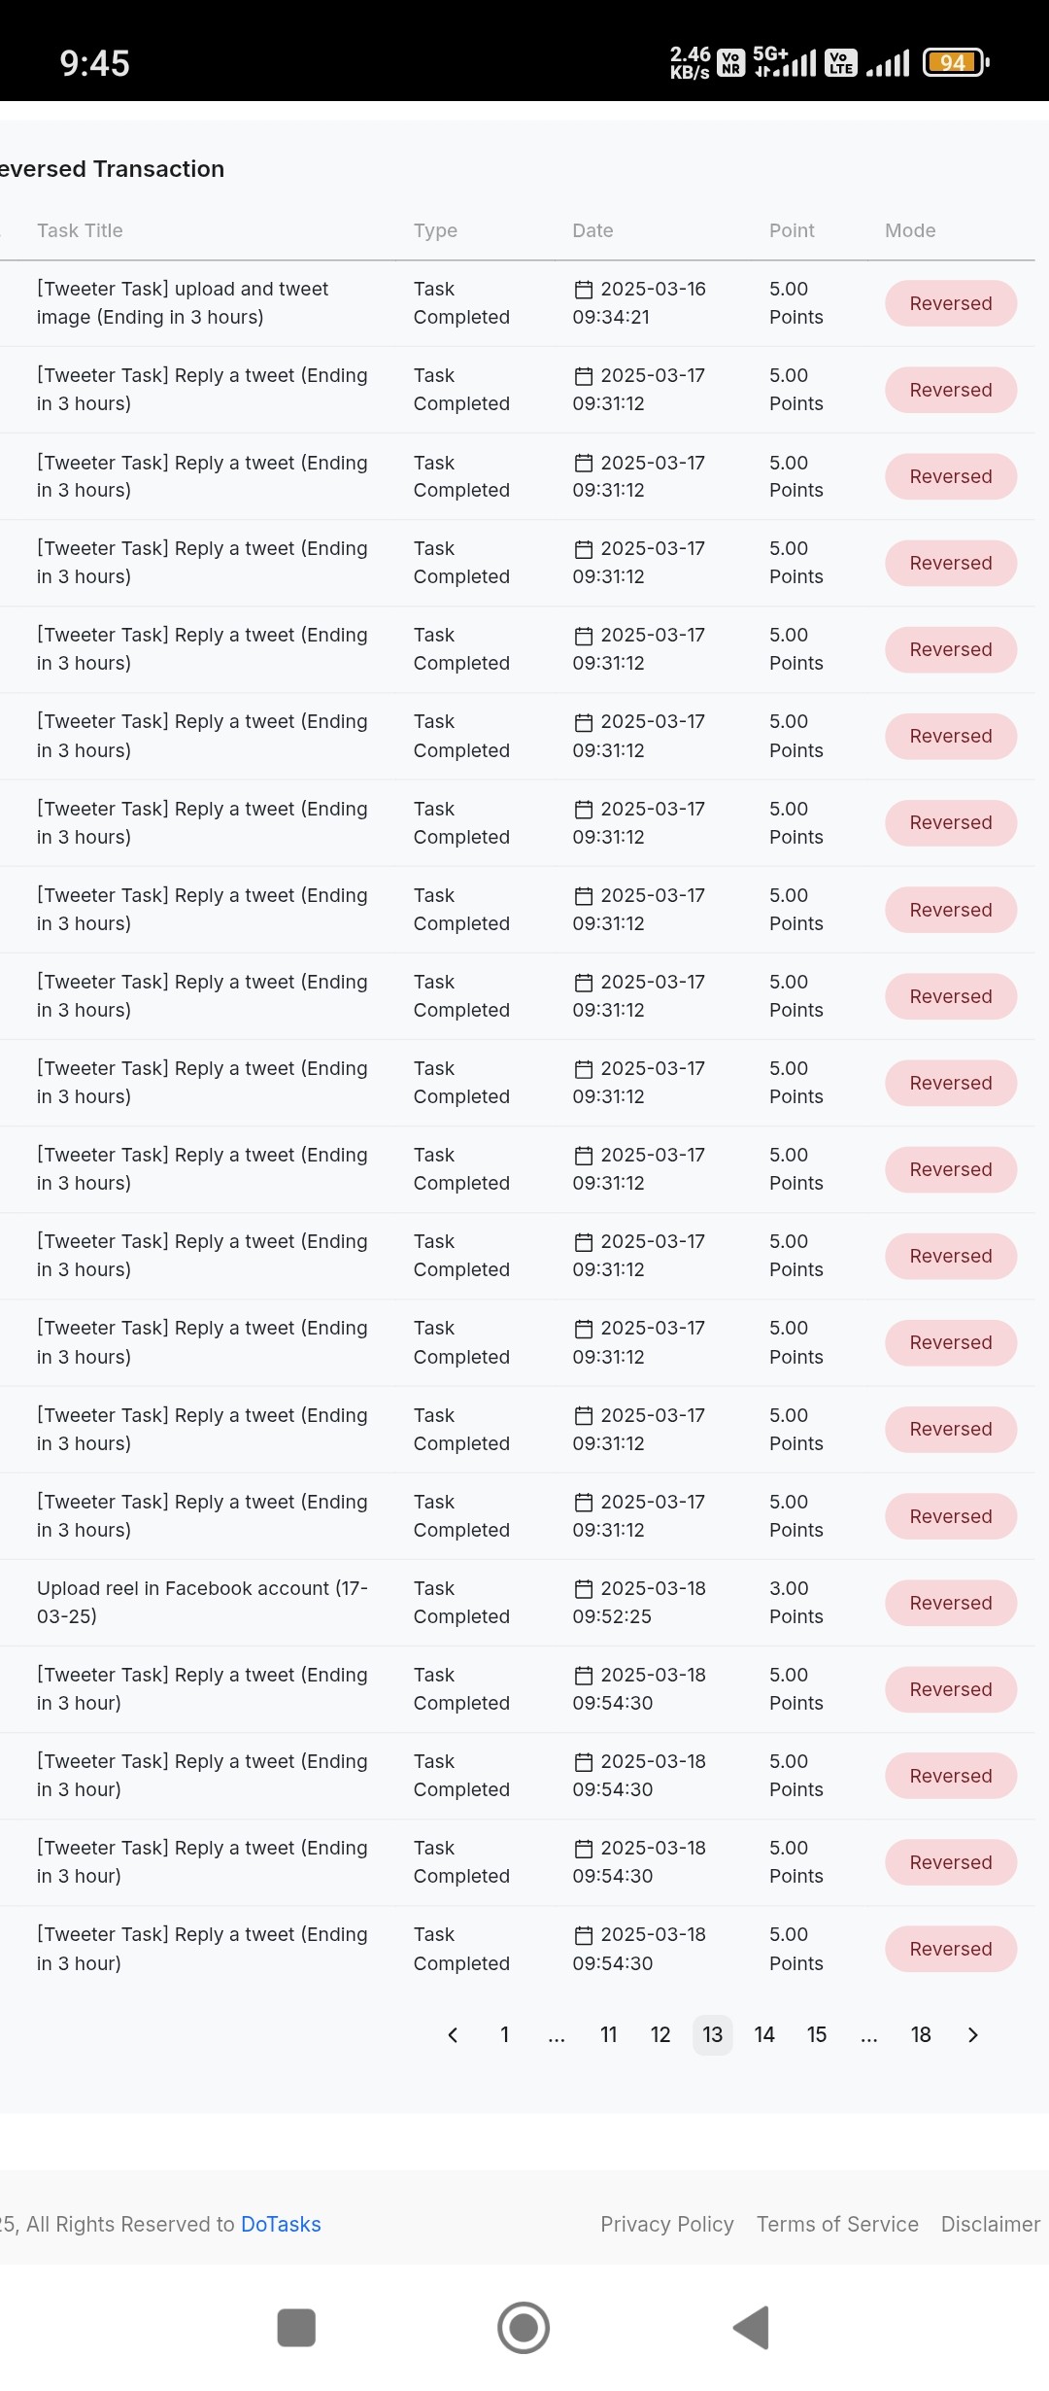Open page 14 in pagination

tap(764, 2034)
